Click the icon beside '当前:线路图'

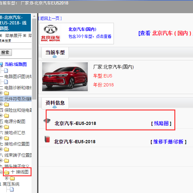[x=1, y=65]
